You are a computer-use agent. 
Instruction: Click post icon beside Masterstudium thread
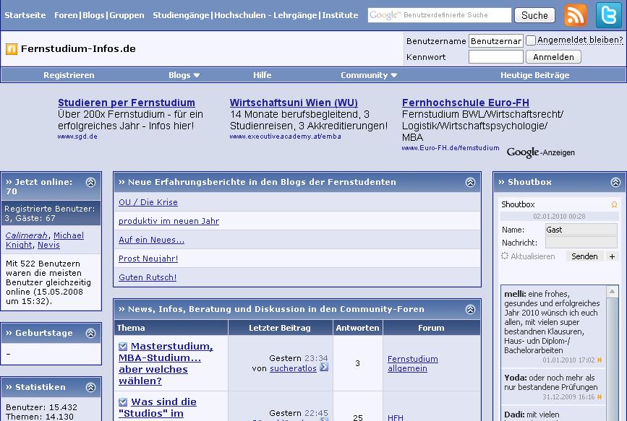(123, 347)
